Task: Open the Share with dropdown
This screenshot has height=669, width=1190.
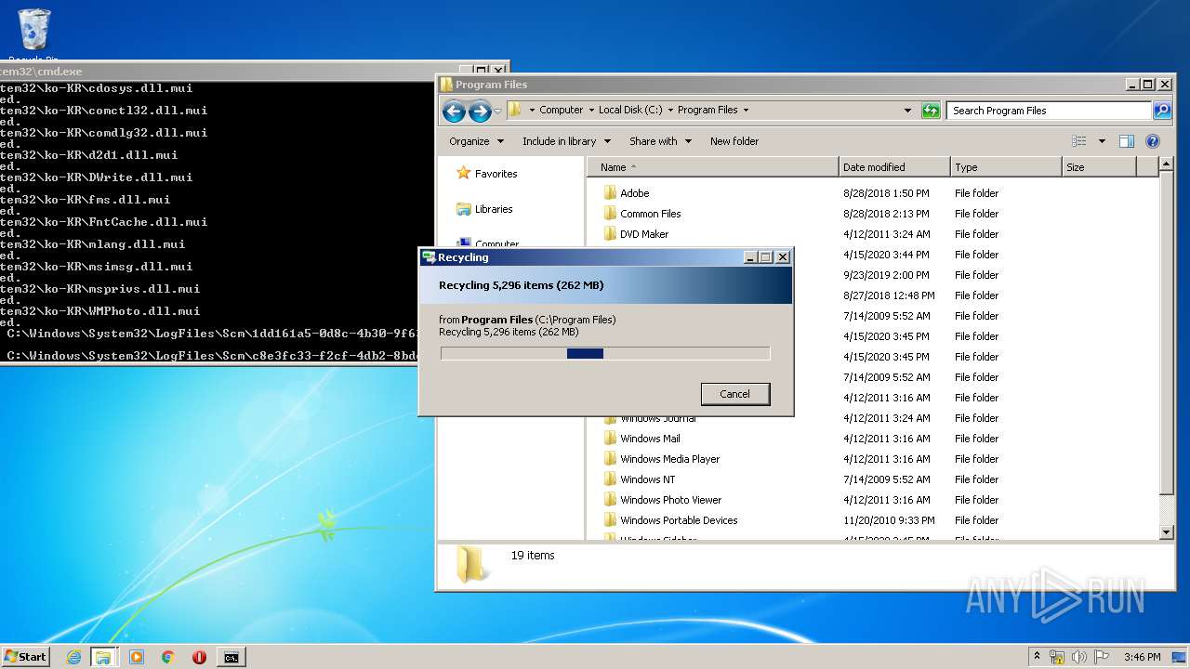Action: click(x=660, y=141)
